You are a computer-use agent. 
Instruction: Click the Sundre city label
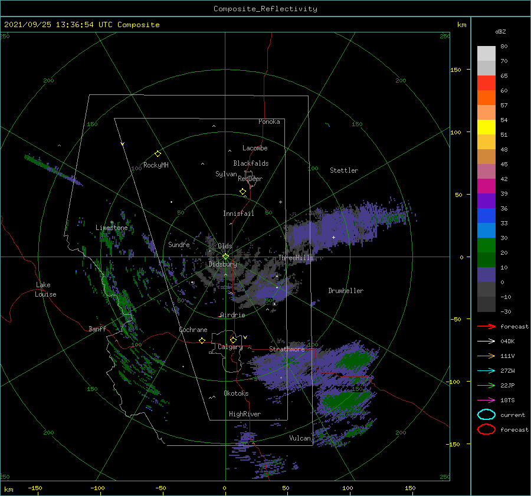[x=179, y=244]
